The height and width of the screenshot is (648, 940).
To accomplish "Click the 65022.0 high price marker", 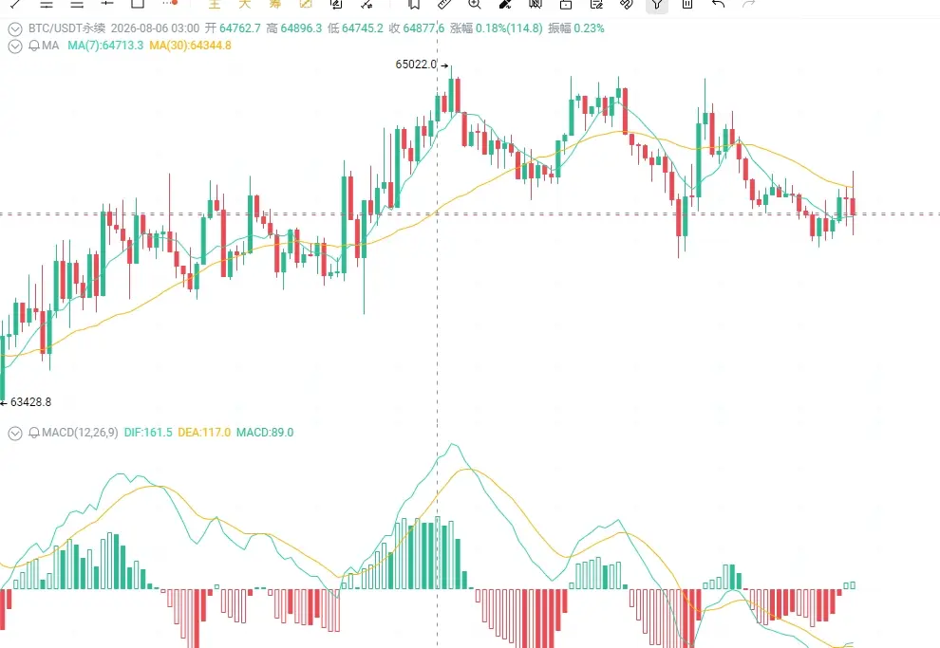I will click(416, 65).
